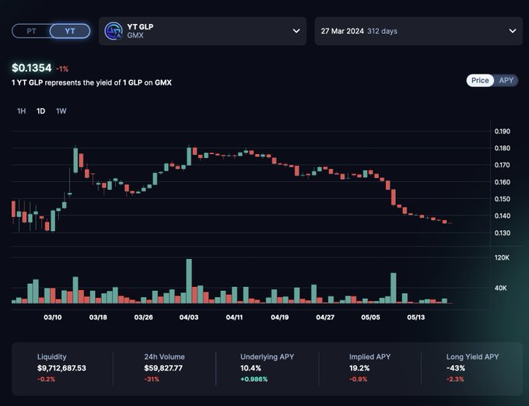
Task: Click the 0.170 price axis label
Action: point(503,165)
